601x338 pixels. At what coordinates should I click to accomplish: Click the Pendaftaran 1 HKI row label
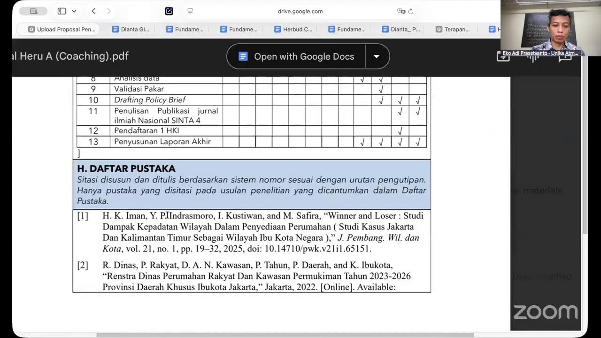pyautogui.click(x=146, y=131)
